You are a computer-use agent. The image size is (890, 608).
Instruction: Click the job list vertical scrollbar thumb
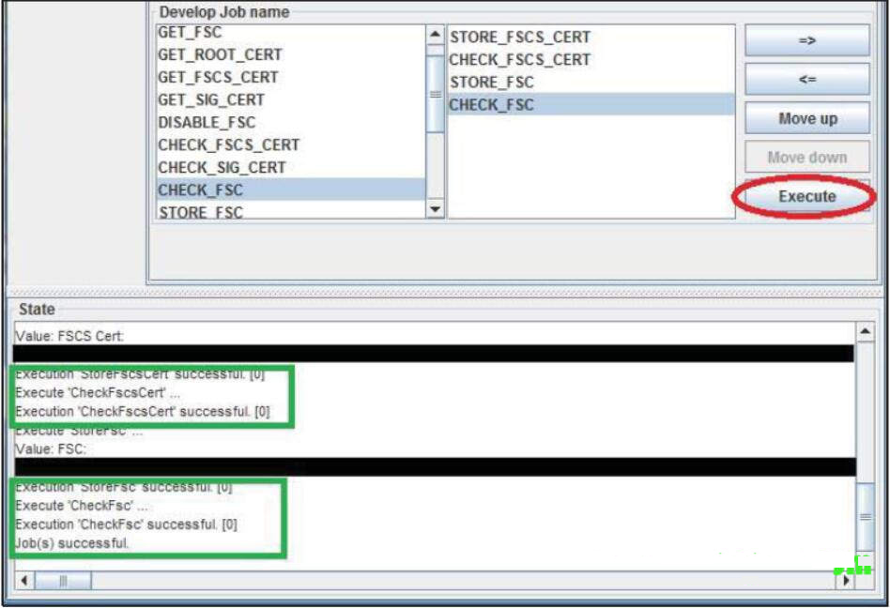click(435, 94)
